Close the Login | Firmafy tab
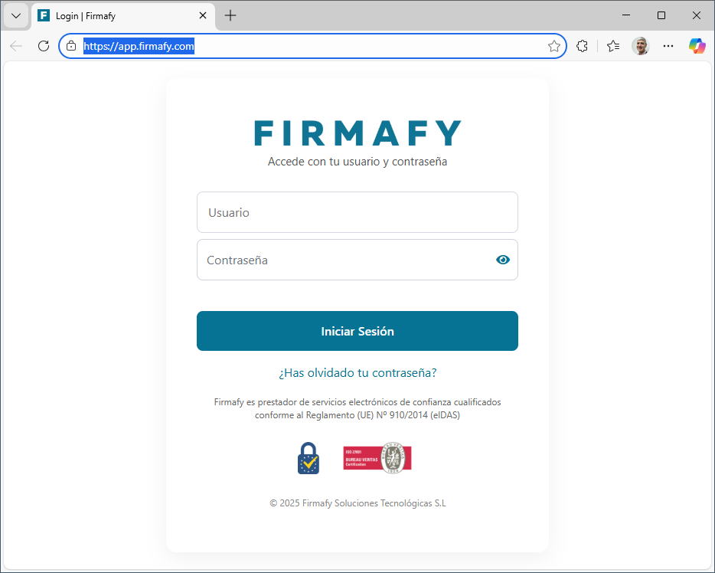 (203, 15)
